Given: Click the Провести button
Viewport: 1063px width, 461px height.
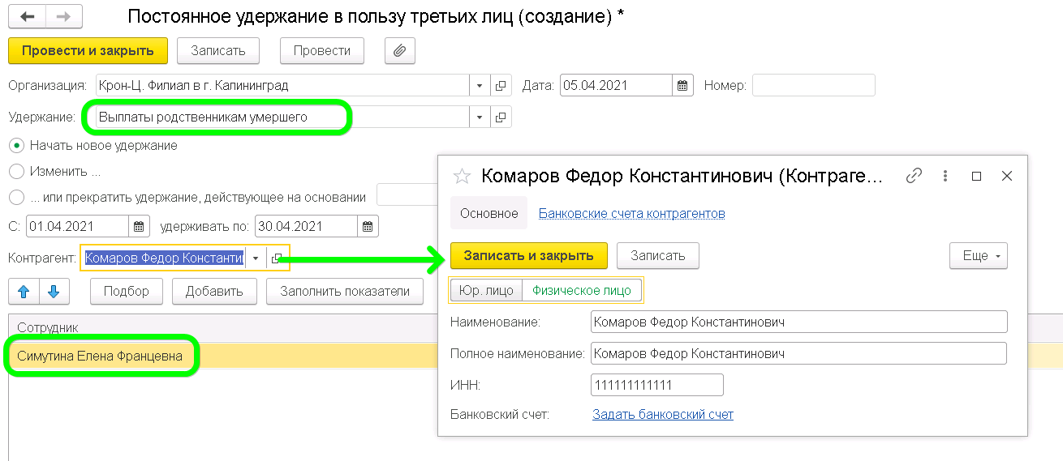Looking at the screenshot, I should pos(322,50).
